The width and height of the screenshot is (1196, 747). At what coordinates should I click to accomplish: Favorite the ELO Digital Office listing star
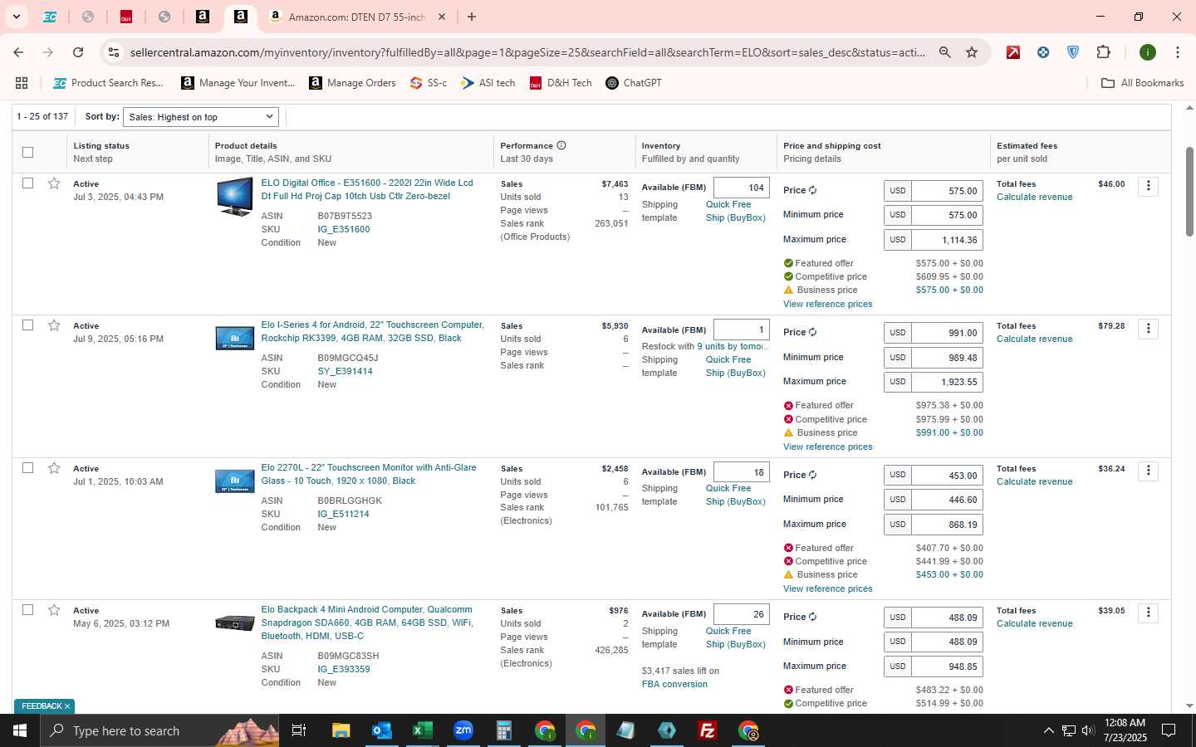point(54,183)
